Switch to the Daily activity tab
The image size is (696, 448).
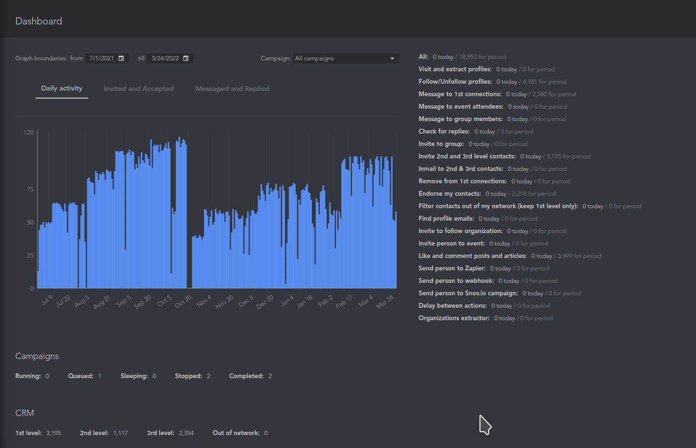[x=62, y=89]
